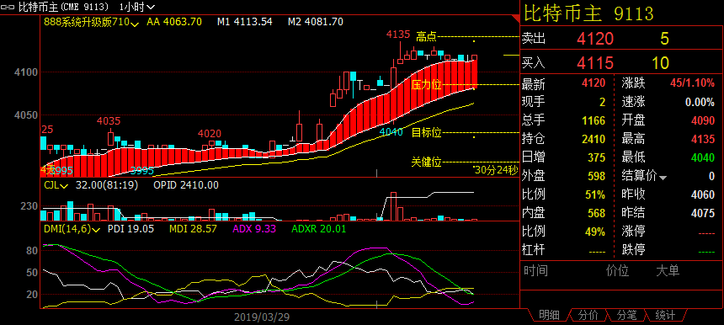Click the 压力位 level label

[426, 85]
